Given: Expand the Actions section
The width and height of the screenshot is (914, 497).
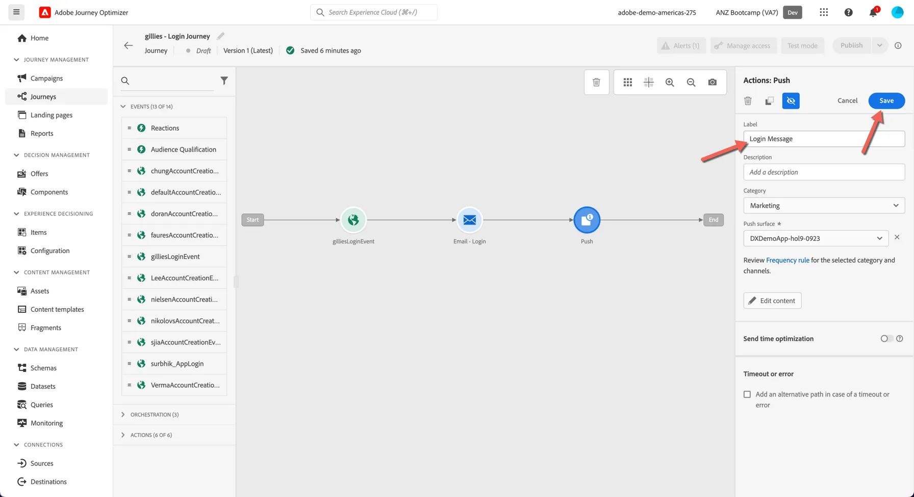Looking at the screenshot, I should click(x=123, y=435).
